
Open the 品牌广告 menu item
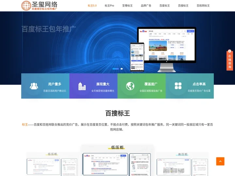coord(146,6)
